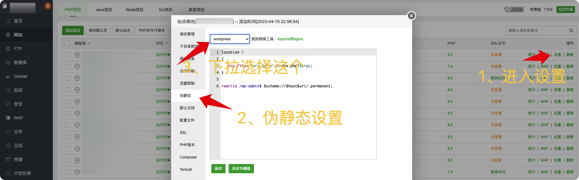
Task: Open Apache转Nginx conversion link
Action: tap(290, 39)
